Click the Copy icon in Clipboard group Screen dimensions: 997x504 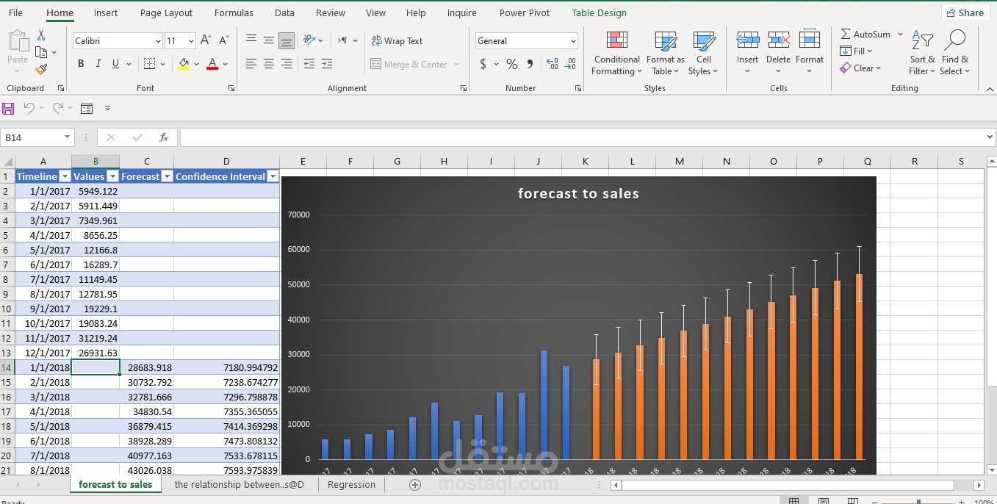[41, 52]
